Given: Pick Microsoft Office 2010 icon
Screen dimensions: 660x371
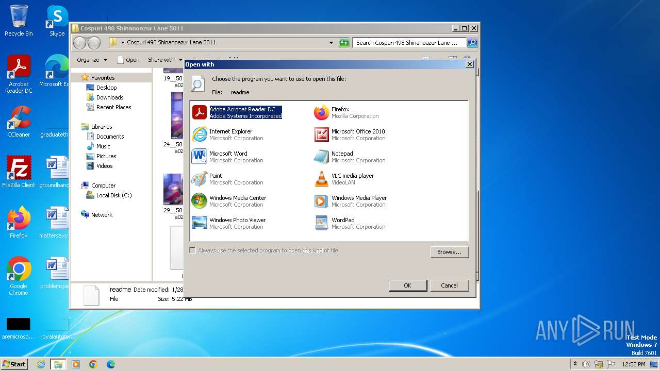Looking at the screenshot, I should point(322,134).
